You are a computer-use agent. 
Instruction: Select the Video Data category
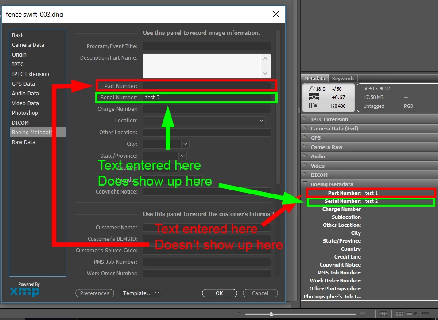click(38, 103)
